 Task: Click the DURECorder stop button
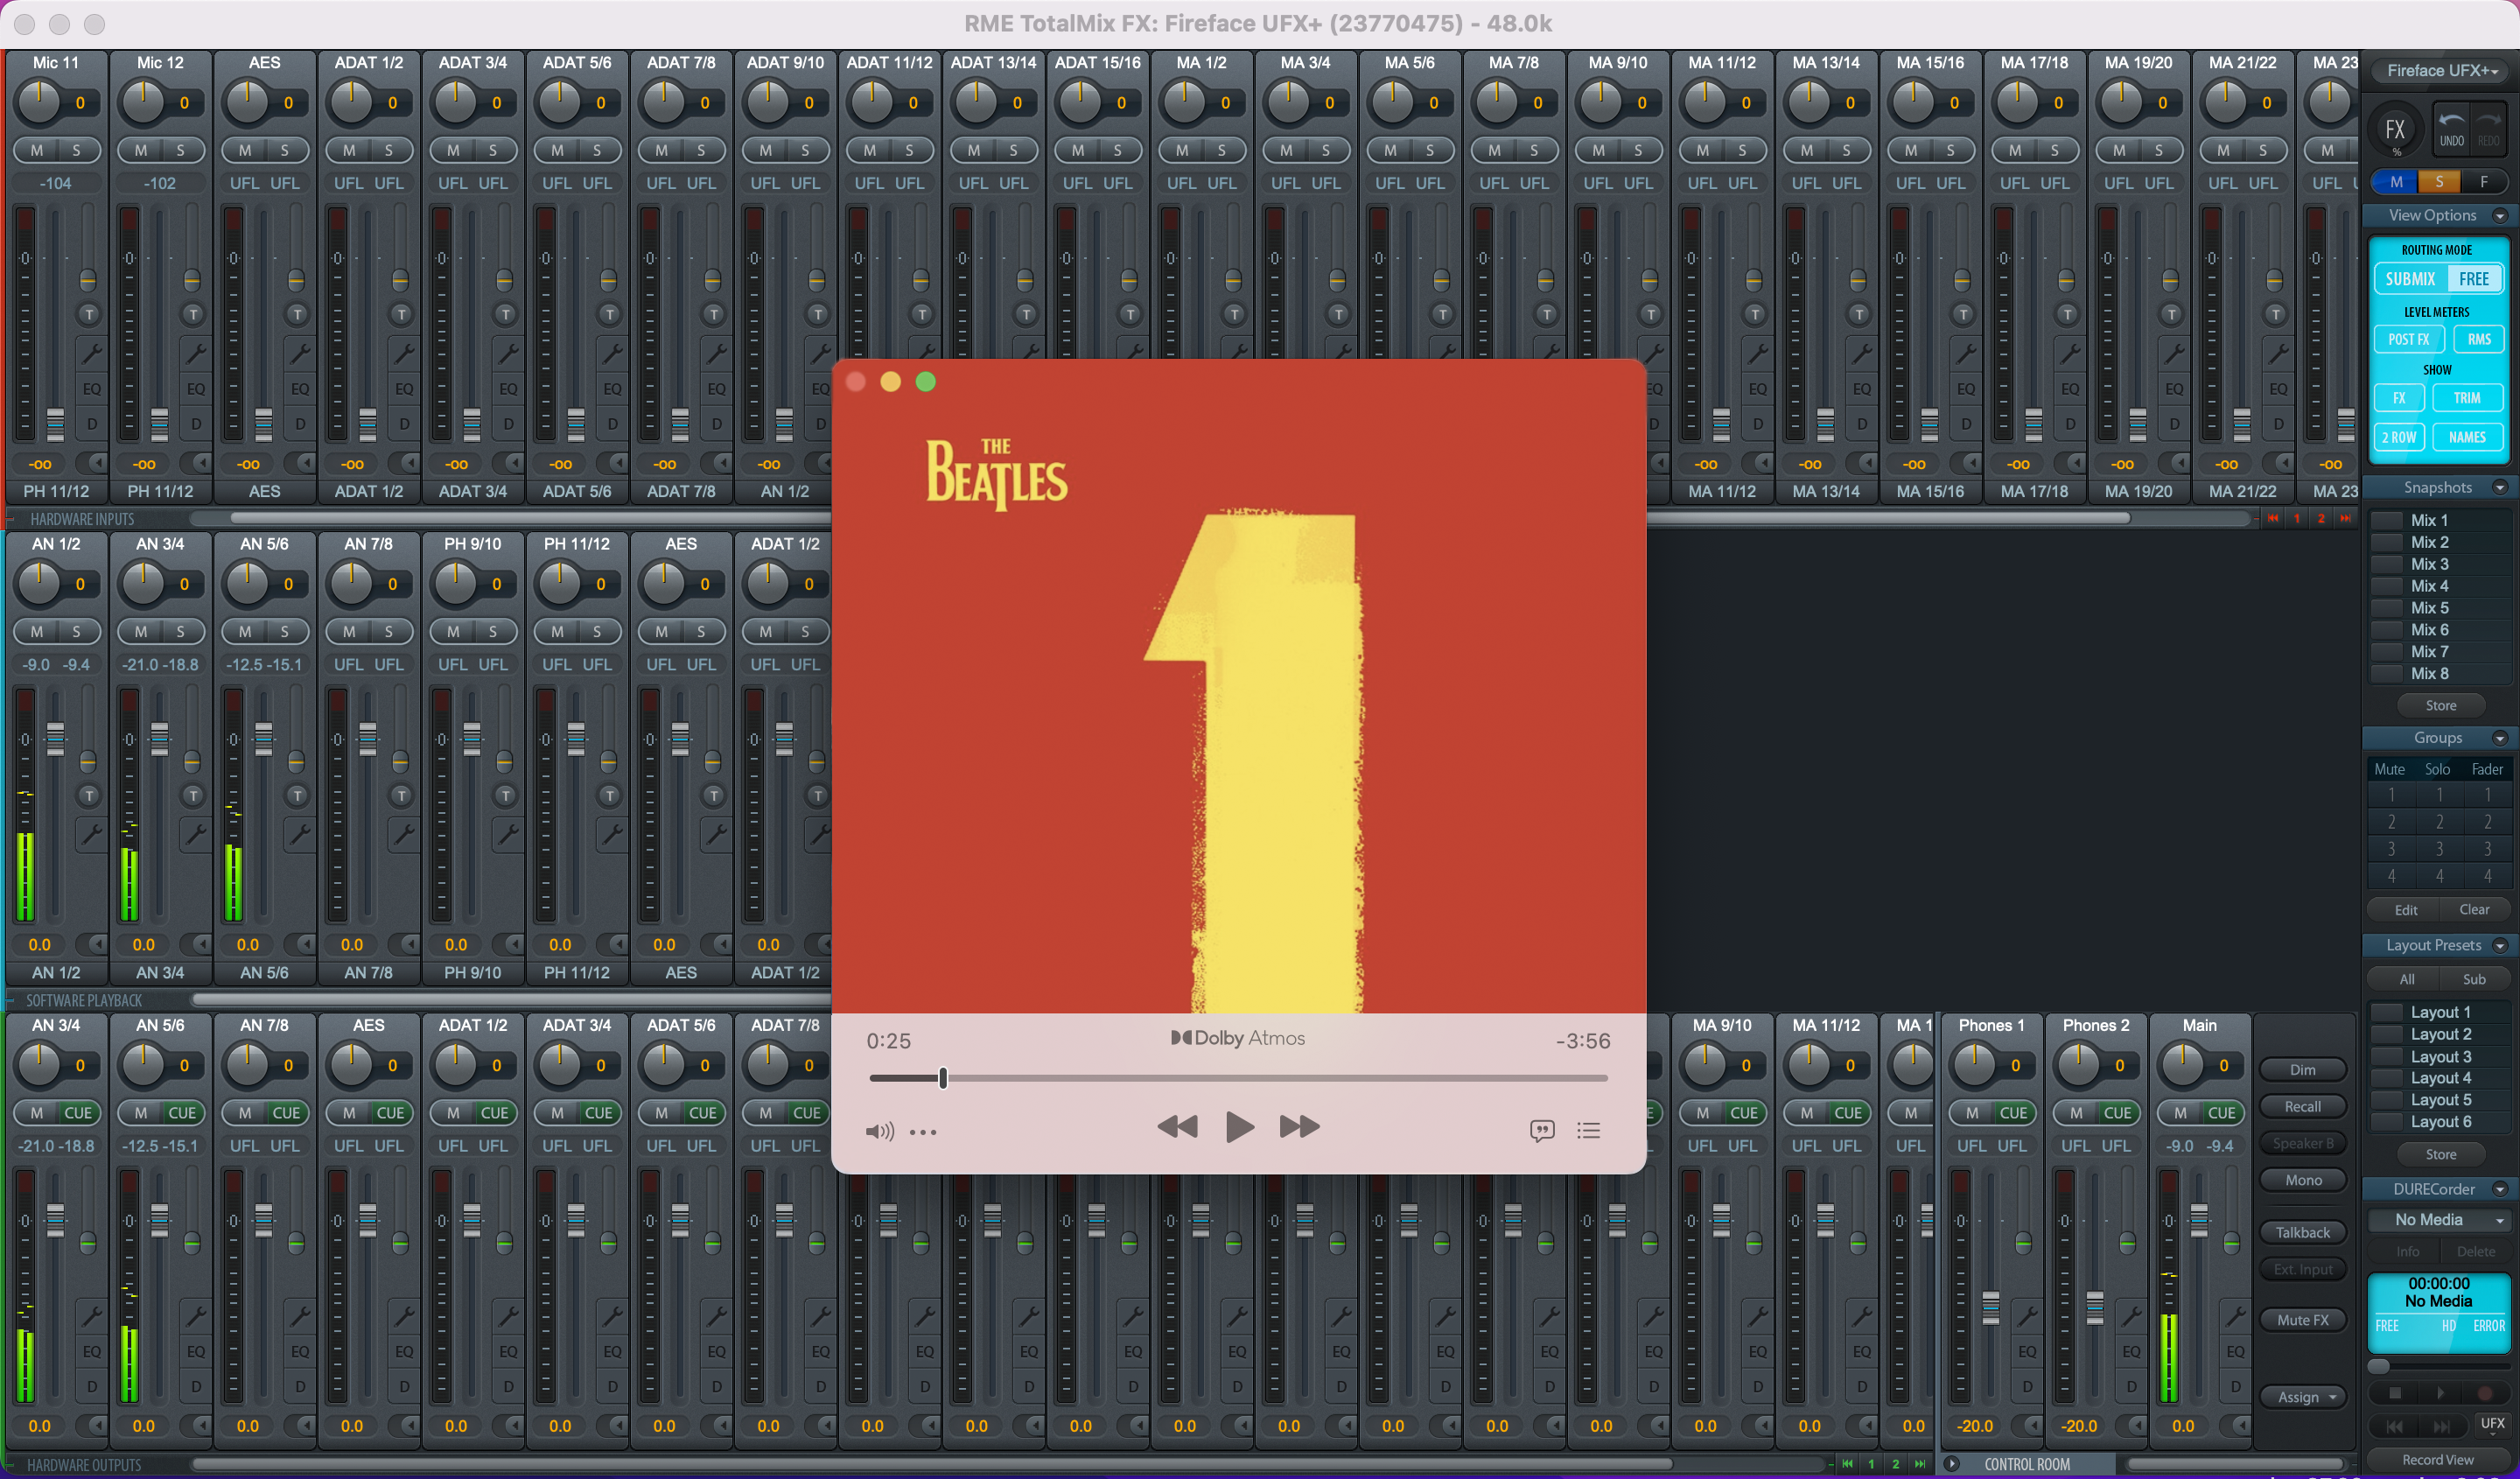2395,1393
